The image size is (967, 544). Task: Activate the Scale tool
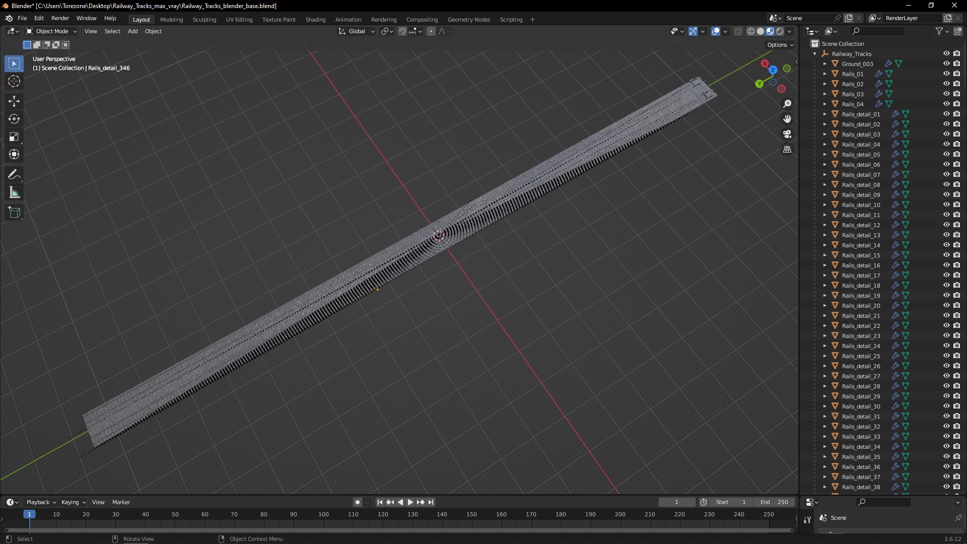[x=14, y=137]
